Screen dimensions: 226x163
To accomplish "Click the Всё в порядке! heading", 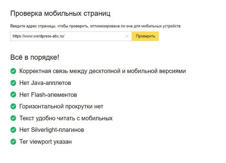I will [35, 57].
